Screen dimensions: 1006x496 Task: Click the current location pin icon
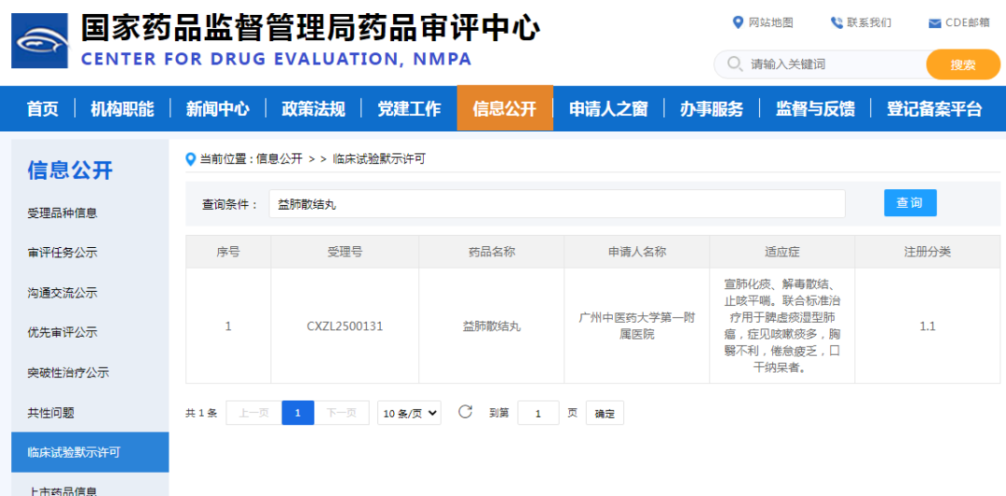[191, 158]
